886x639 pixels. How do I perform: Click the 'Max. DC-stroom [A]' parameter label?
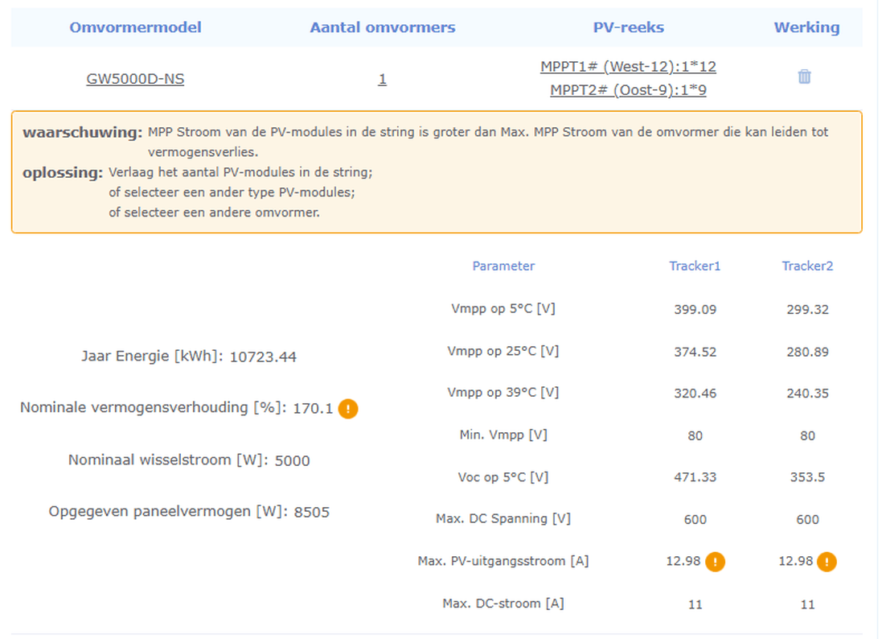pos(503,604)
